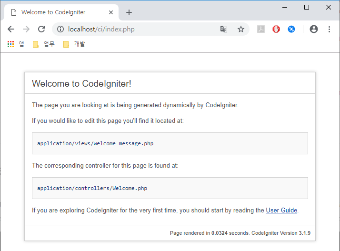Open the red ad blocker extension icon
340x251 pixels.
276,29
